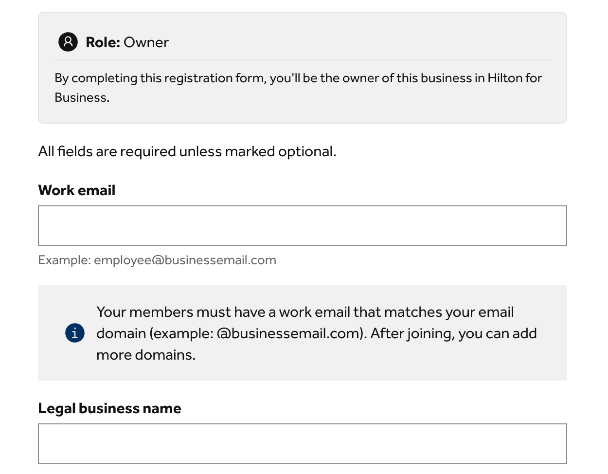Click the "Work email" field label

tap(77, 190)
